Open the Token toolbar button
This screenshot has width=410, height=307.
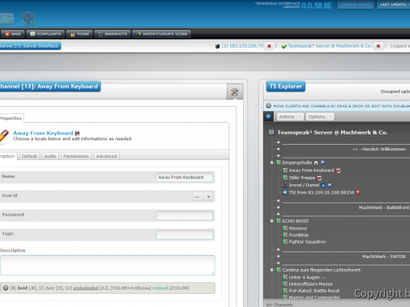pos(79,34)
